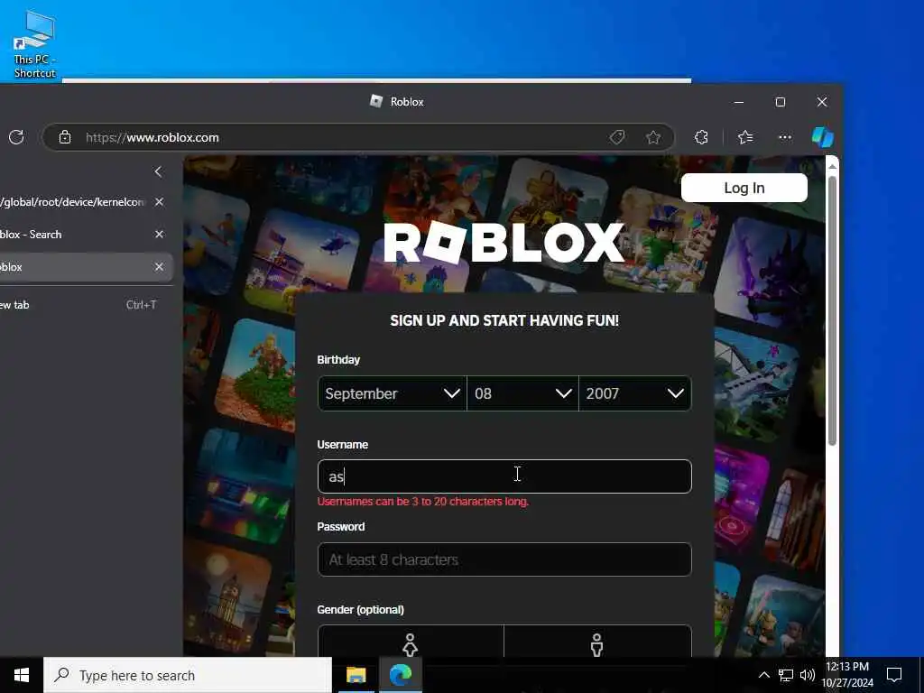Click the Birthday label
This screenshot has width=924, height=693.
338,359
